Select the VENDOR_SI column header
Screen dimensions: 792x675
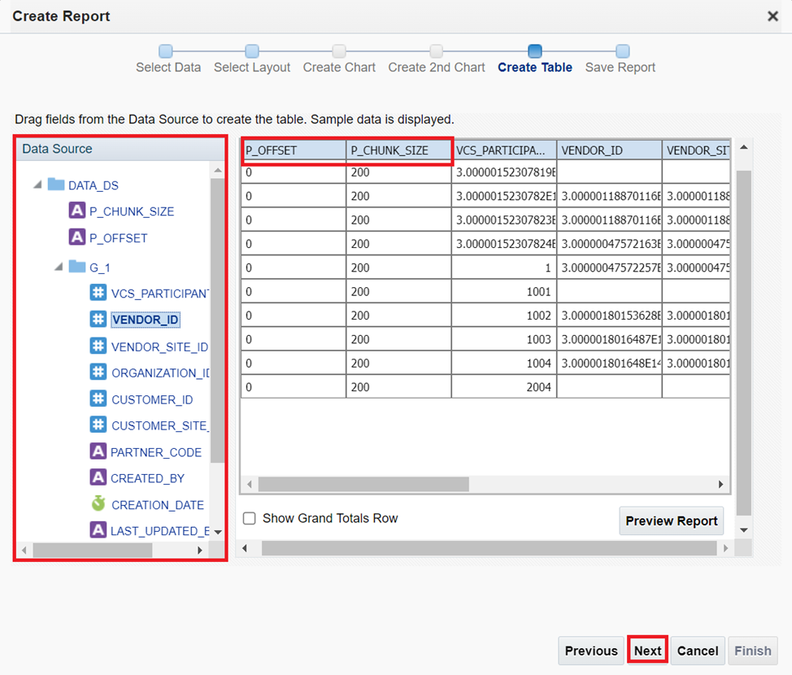pyautogui.click(x=696, y=150)
